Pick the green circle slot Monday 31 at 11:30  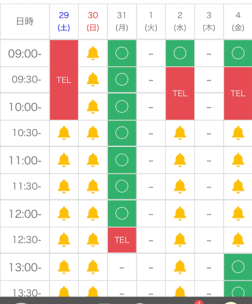[x=122, y=186]
